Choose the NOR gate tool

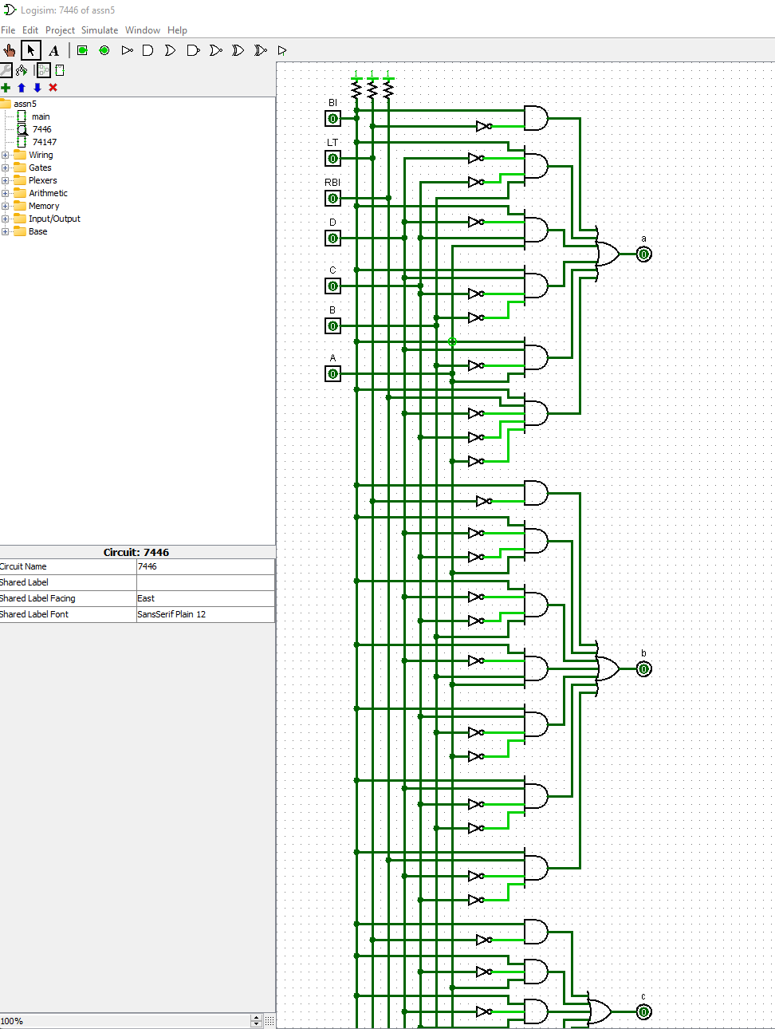tap(215, 50)
